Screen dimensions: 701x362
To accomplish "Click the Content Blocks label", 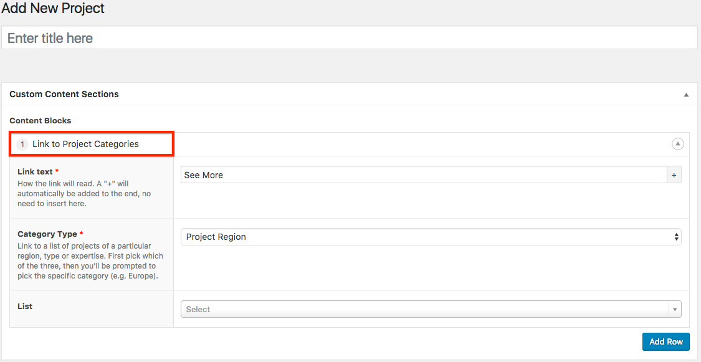I will pos(41,120).
